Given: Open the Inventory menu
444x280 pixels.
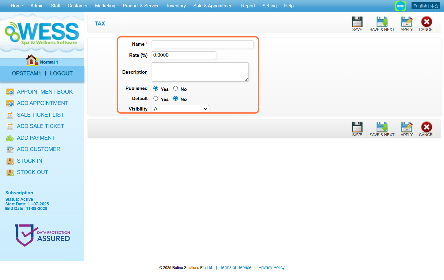Looking at the screenshot, I should tap(176, 6).
